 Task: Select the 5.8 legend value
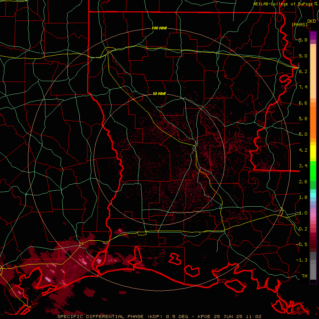(303, 119)
